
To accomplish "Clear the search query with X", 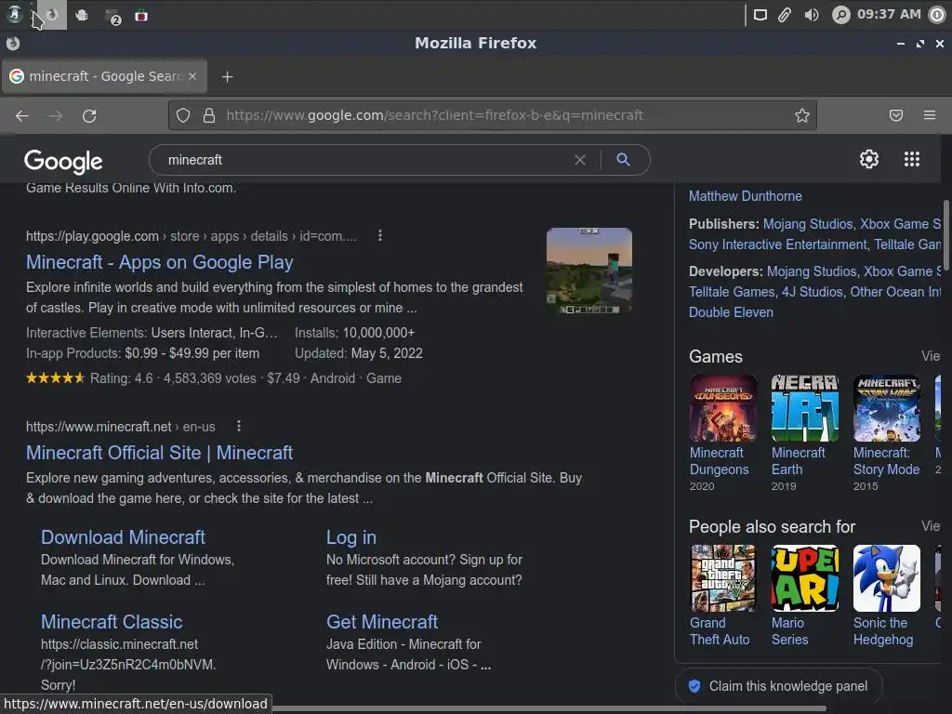I will [580, 160].
